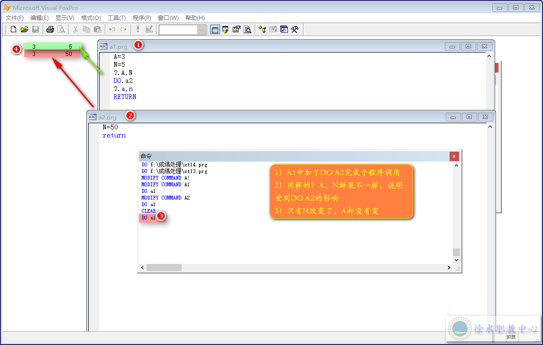The height and width of the screenshot is (345, 543).
Task: Open the 格式(O) menu
Action: tap(91, 18)
